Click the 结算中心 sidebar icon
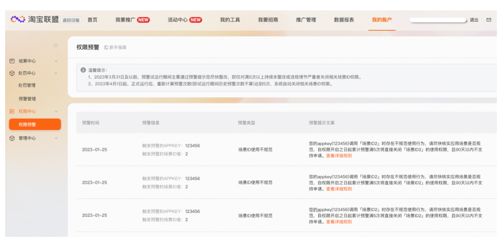The width and height of the screenshot is (503, 241). coord(12,61)
